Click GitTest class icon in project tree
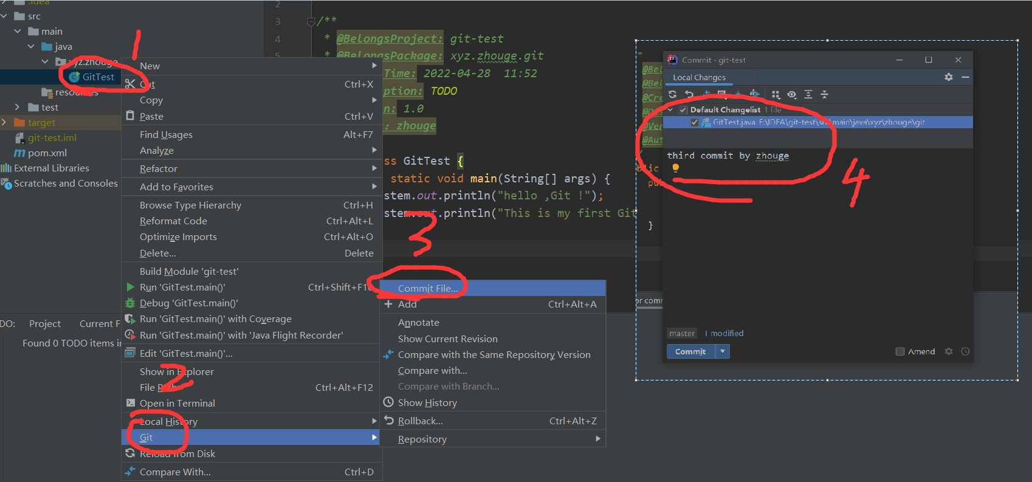Image resolution: width=1032 pixels, height=482 pixels. [x=74, y=77]
